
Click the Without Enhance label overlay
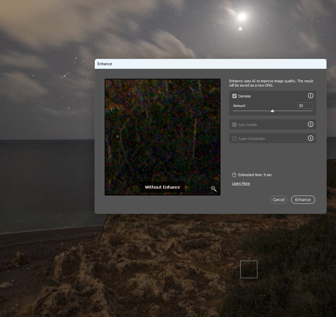[162, 187]
